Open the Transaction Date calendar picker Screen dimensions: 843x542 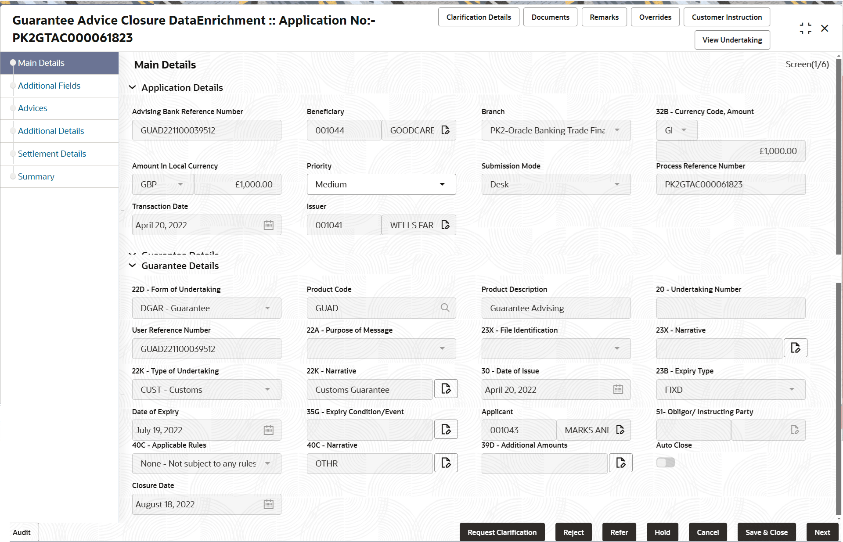[268, 225]
